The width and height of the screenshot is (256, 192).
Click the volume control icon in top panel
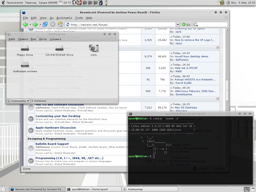(228, 3)
